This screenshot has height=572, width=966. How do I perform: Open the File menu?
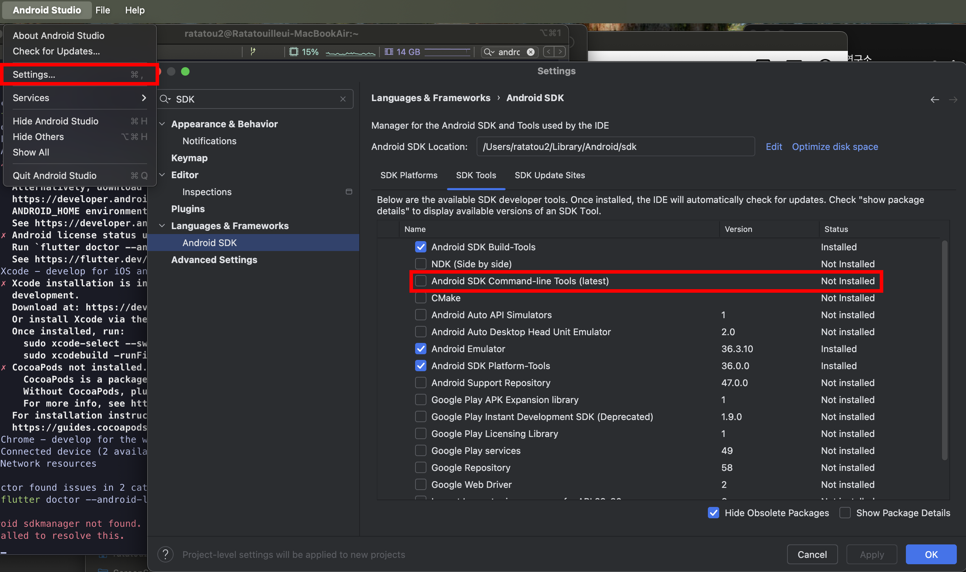pyautogui.click(x=103, y=10)
